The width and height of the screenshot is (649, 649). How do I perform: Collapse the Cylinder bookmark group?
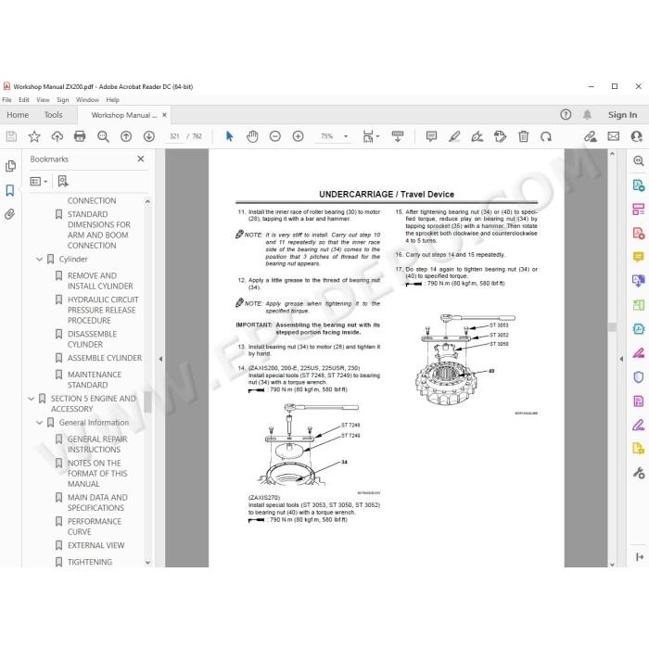(x=39, y=259)
